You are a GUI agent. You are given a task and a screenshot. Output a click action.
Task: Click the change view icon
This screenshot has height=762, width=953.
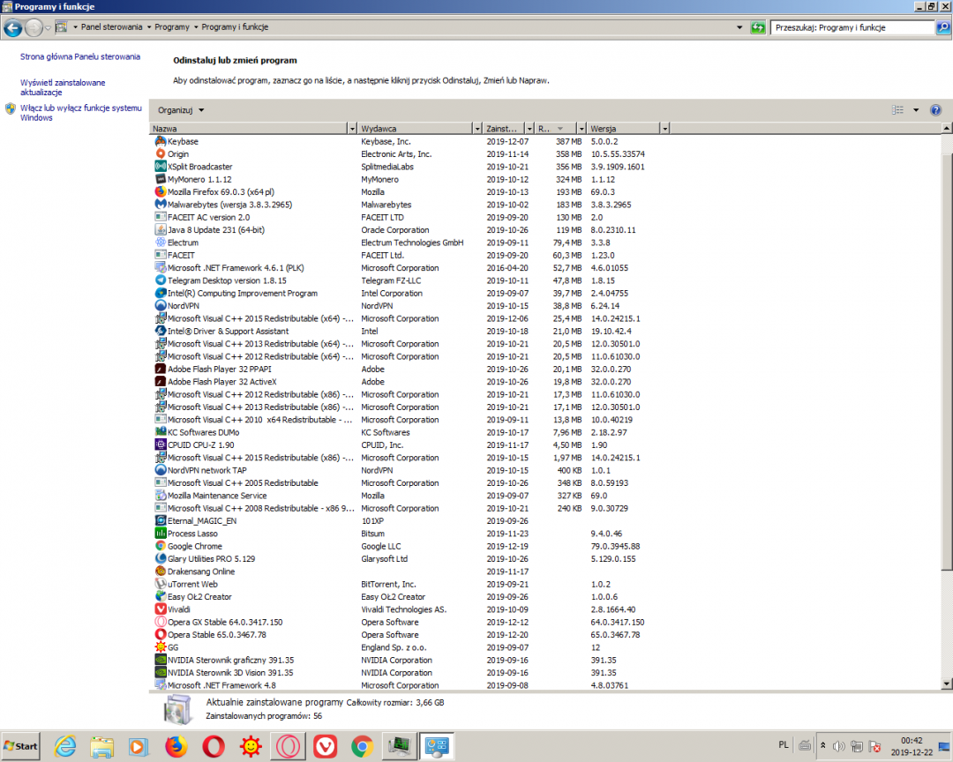click(x=898, y=110)
